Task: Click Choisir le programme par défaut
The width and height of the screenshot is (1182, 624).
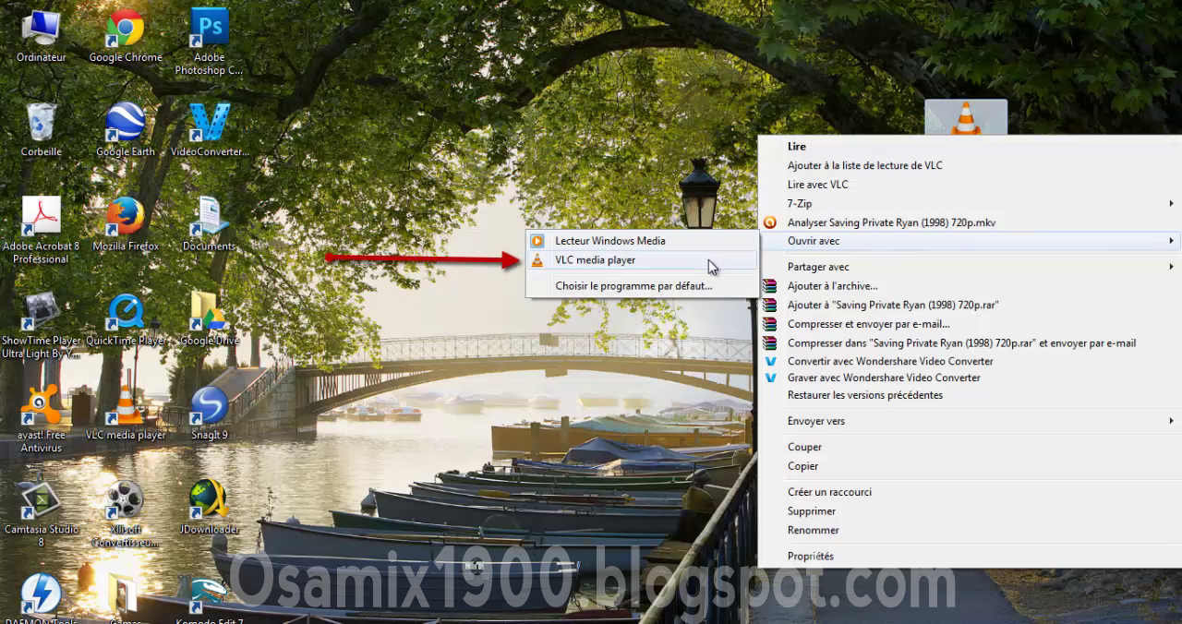Action: (632, 285)
